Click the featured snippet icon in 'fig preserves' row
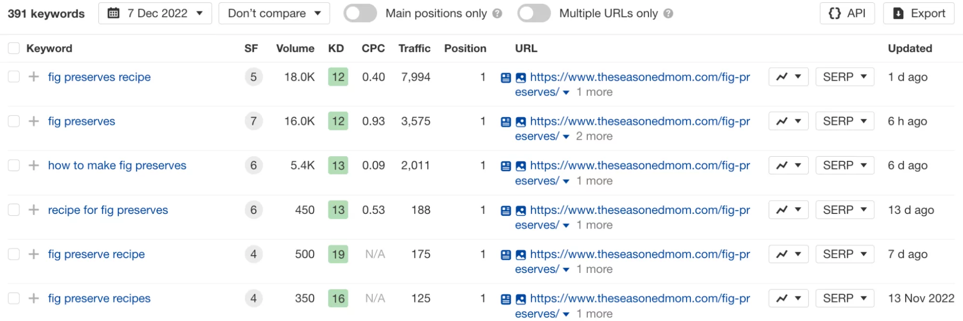963x321 pixels. point(505,122)
